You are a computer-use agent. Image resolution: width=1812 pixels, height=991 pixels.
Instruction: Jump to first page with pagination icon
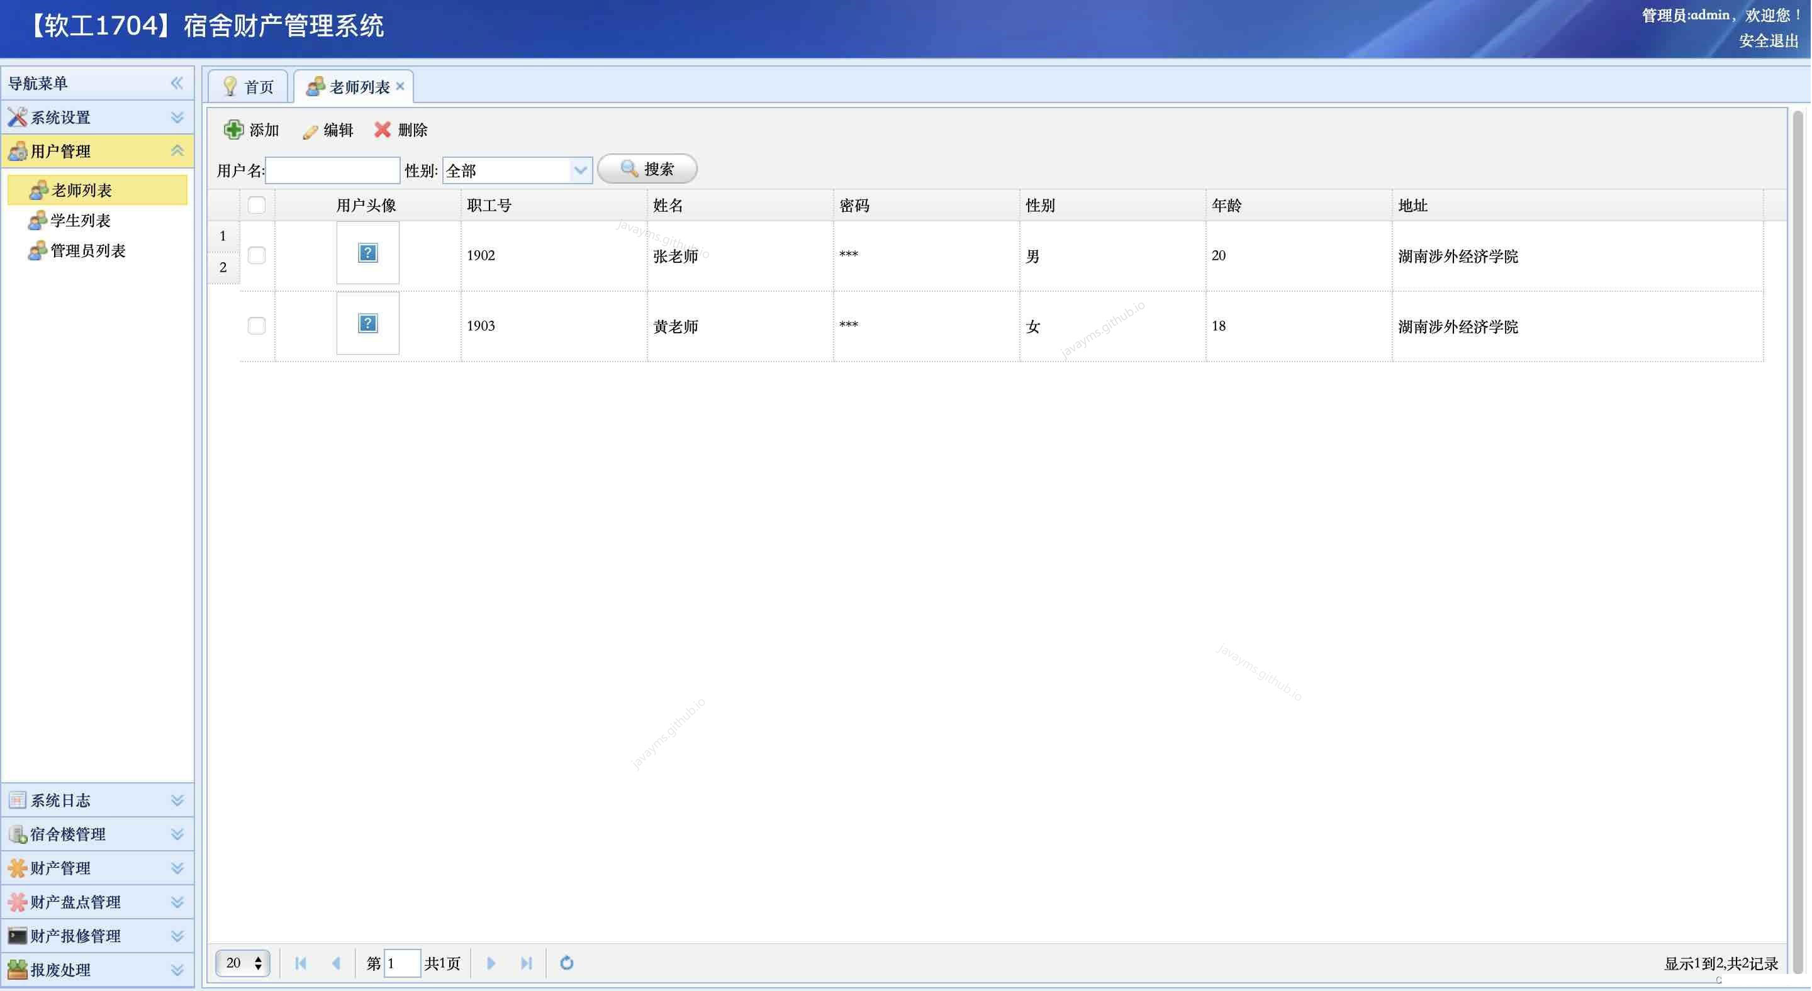pos(301,963)
